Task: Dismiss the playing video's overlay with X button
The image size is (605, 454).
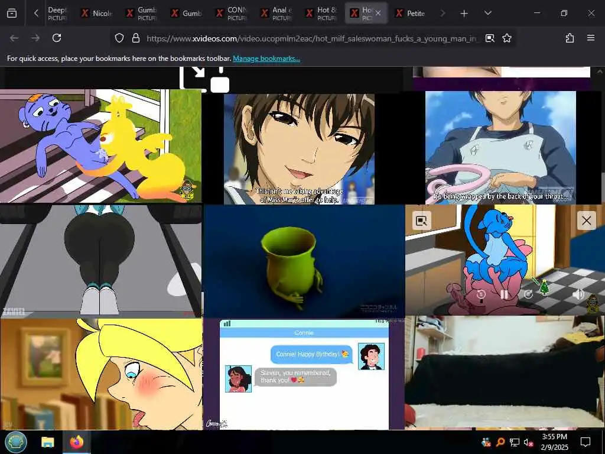Action: pos(586,221)
